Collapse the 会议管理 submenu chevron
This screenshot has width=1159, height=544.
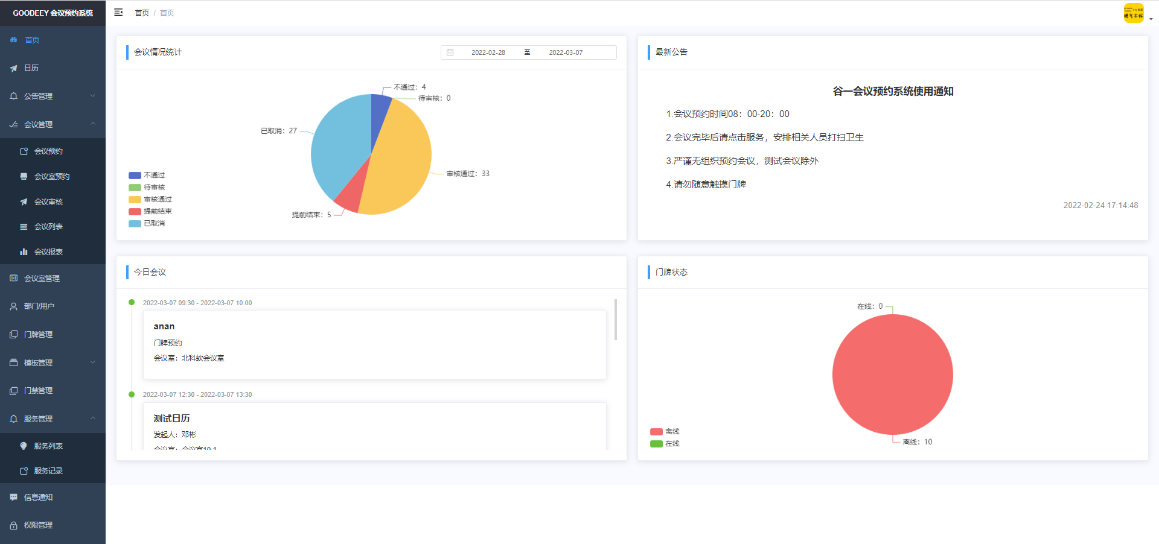coord(93,124)
